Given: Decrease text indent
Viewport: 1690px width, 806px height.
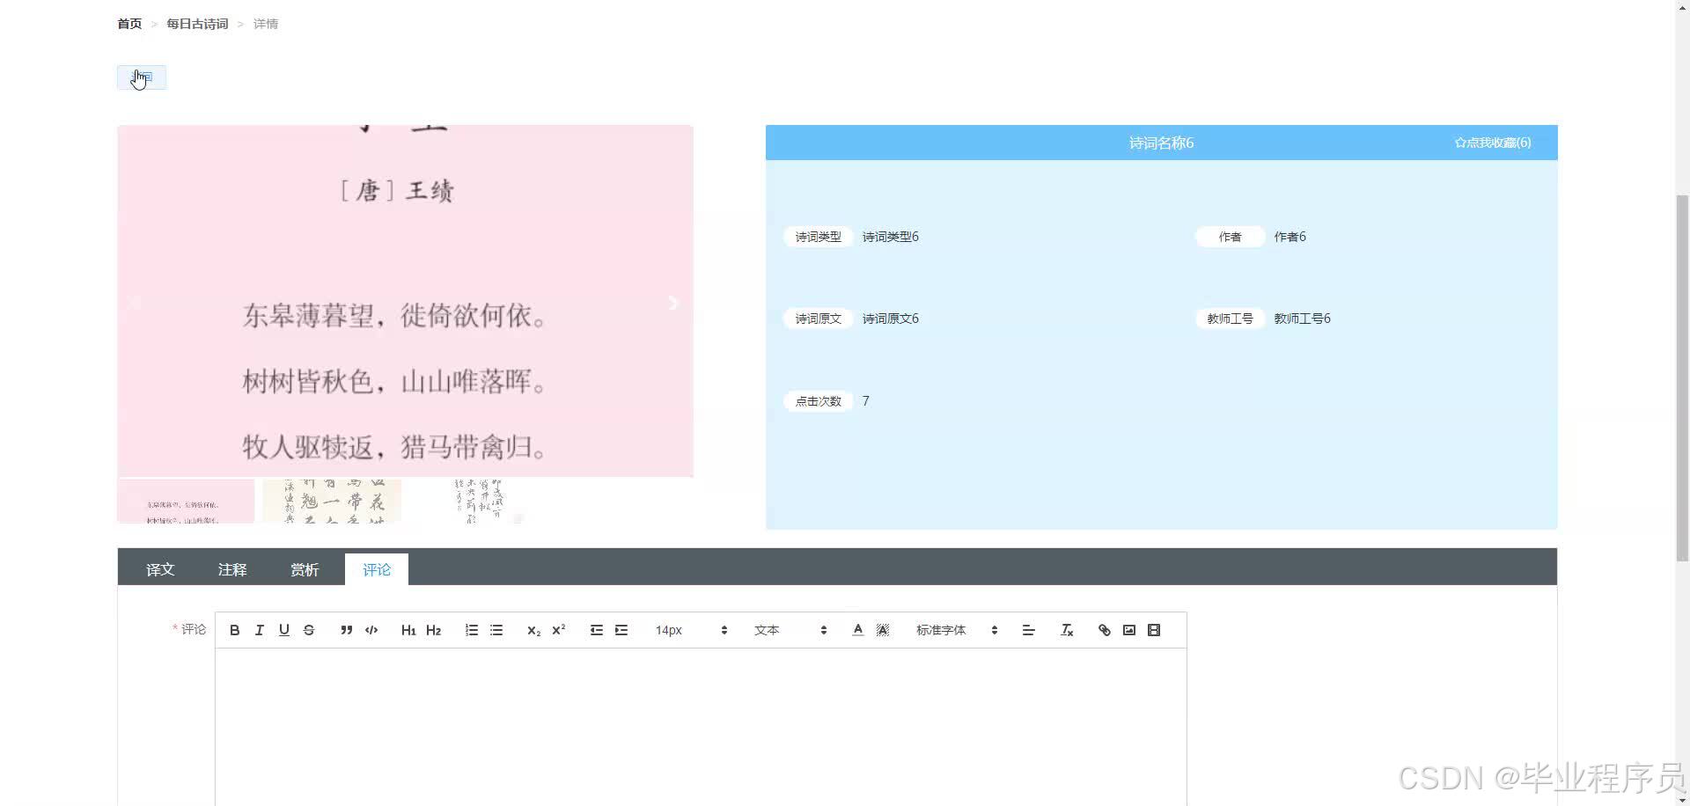Looking at the screenshot, I should [596, 630].
